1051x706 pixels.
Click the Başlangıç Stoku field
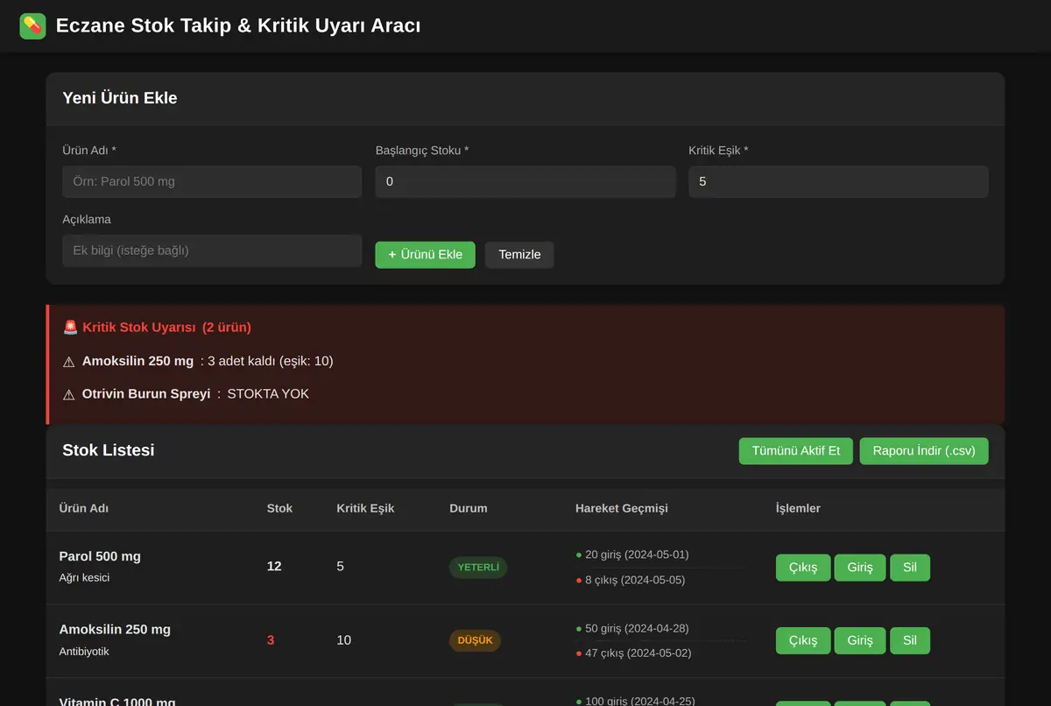coord(525,181)
